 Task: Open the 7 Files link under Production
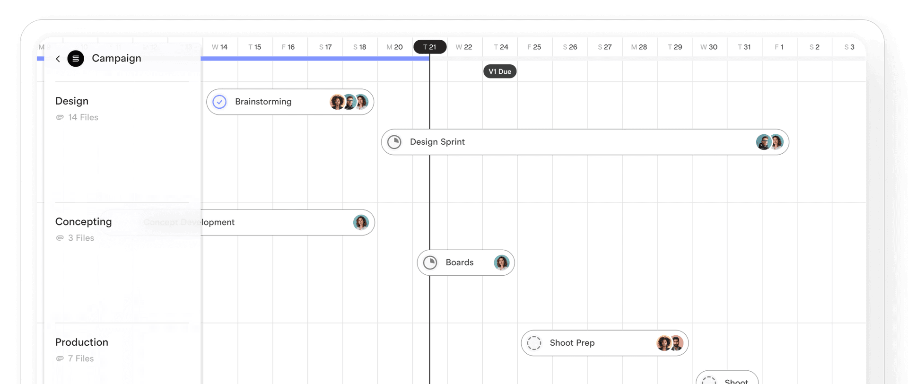81,358
